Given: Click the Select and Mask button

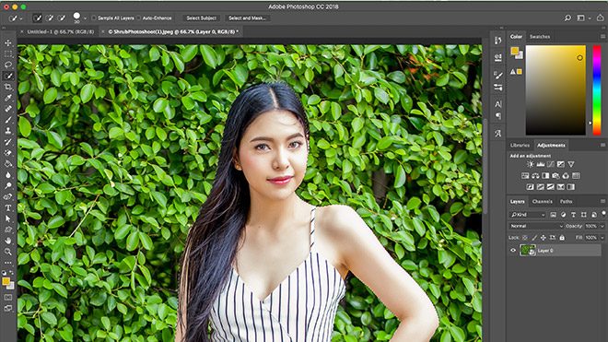Looking at the screenshot, I should point(247,18).
